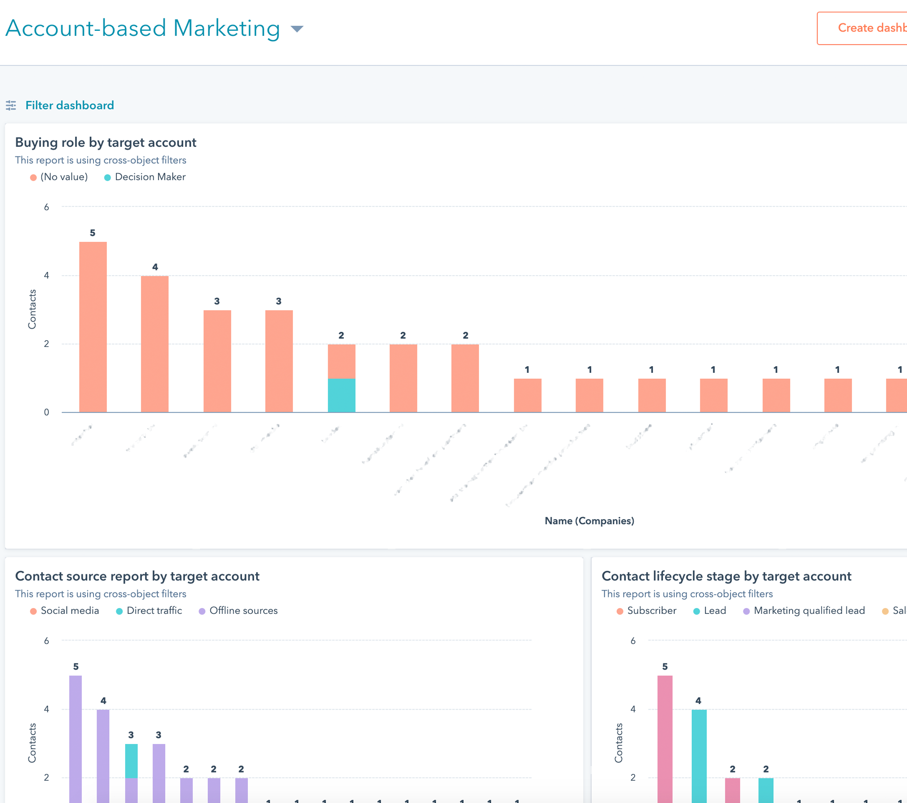
Task: Toggle the Offline sources legend item
Action: click(238, 611)
